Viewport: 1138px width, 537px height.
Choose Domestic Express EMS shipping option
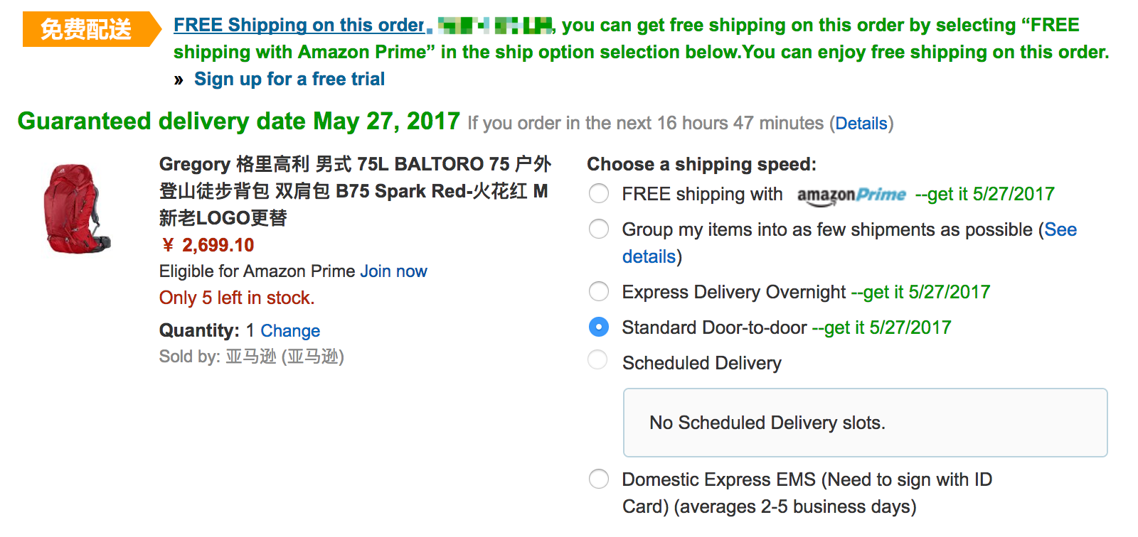coord(599,479)
